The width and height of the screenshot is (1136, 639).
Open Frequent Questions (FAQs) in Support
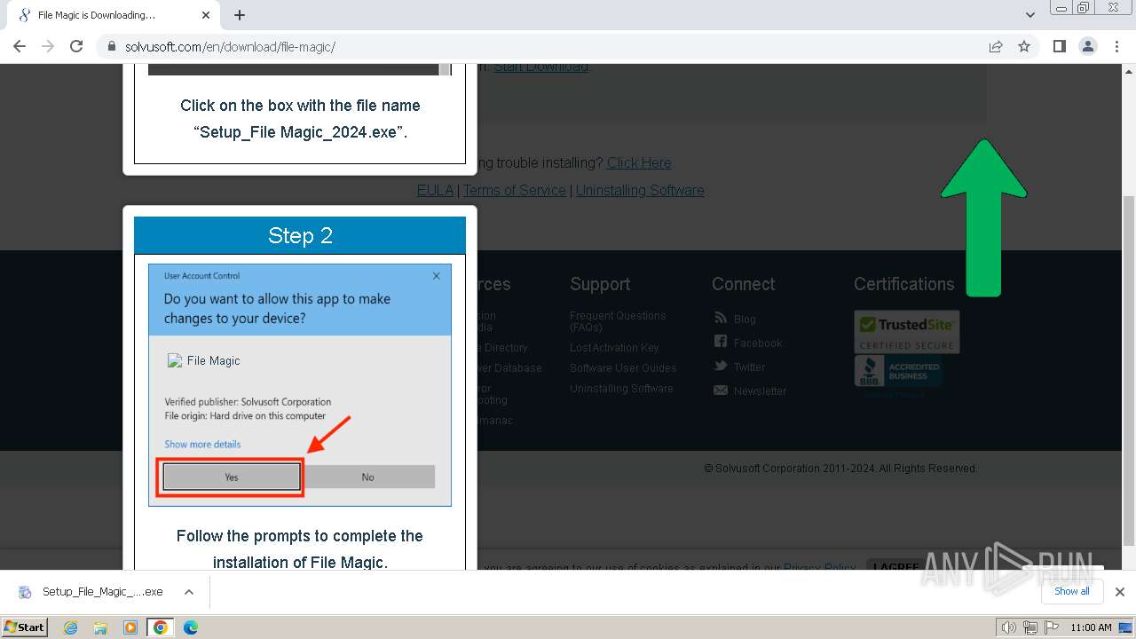click(x=618, y=321)
